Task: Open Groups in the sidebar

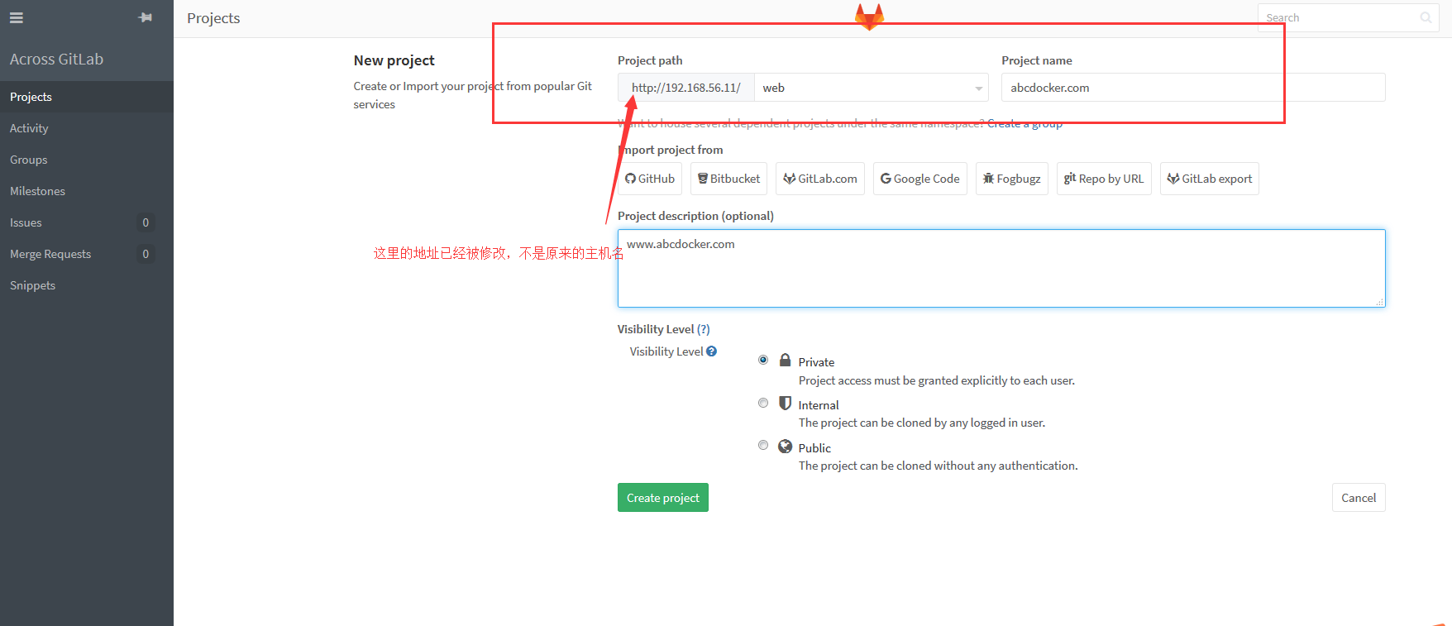Action: [x=87, y=160]
